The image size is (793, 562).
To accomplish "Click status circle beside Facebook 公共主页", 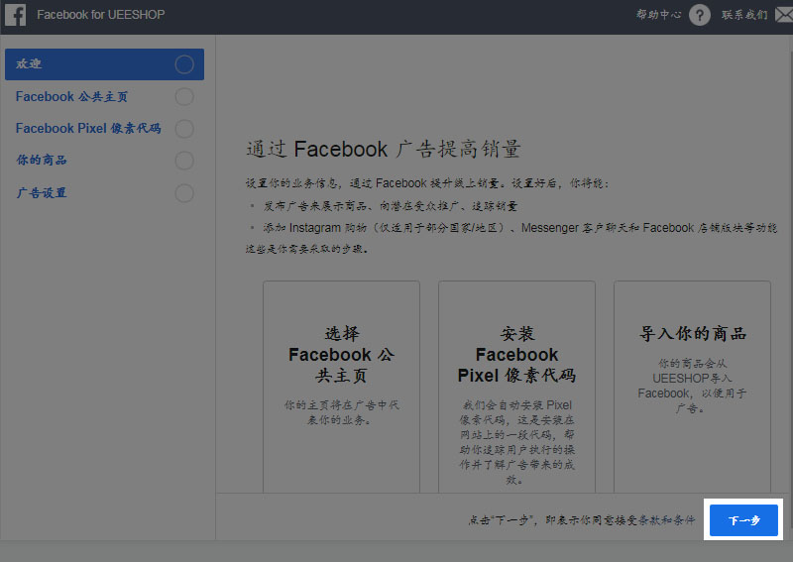I will [184, 96].
